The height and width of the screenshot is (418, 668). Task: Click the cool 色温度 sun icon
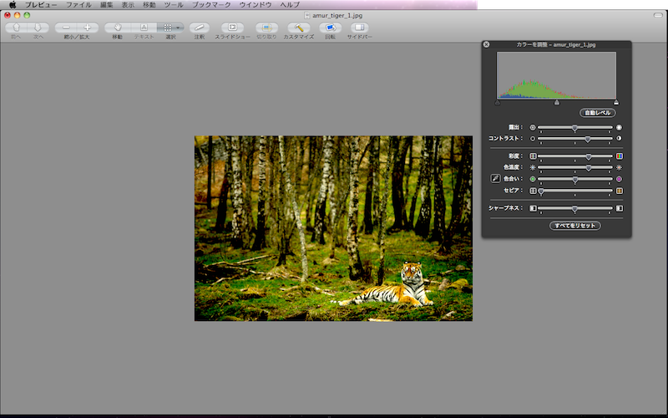pos(533,168)
